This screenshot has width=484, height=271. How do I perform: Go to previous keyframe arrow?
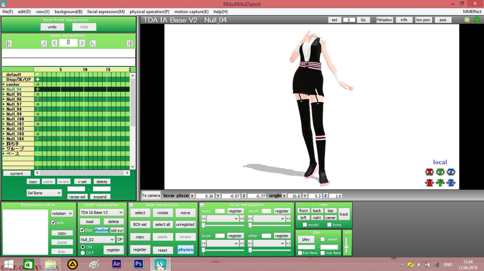(x=44, y=43)
